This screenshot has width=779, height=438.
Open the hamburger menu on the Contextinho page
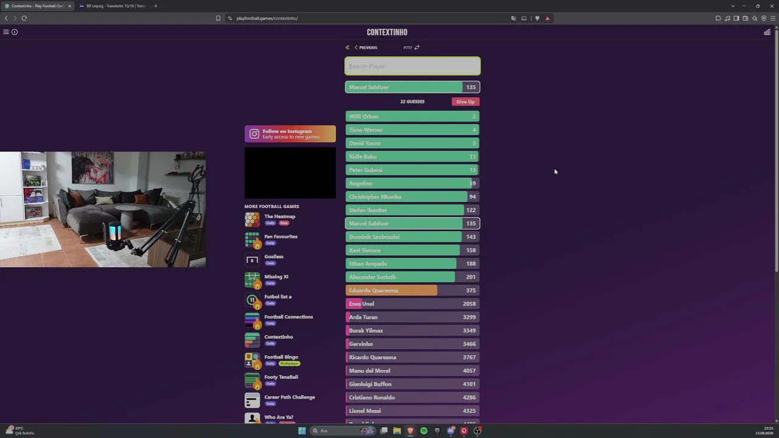point(6,32)
